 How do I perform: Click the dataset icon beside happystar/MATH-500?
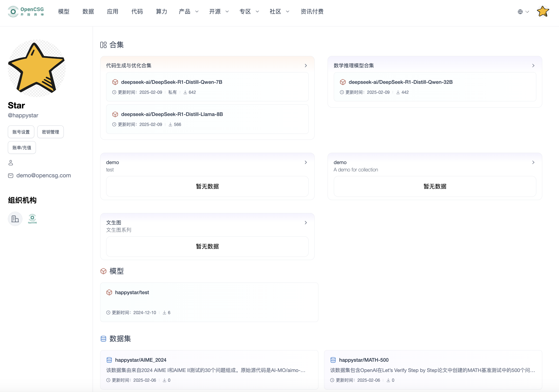(x=333, y=360)
